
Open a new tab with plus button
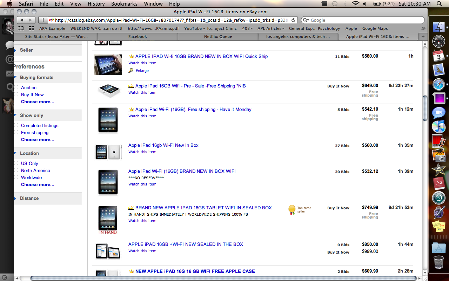click(423, 37)
